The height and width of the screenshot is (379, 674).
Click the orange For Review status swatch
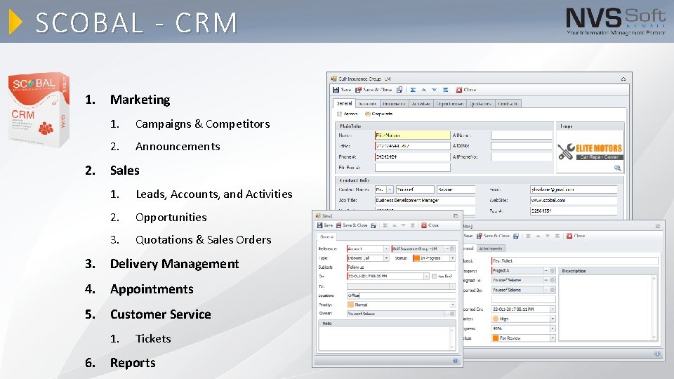click(x=495, y=338)
